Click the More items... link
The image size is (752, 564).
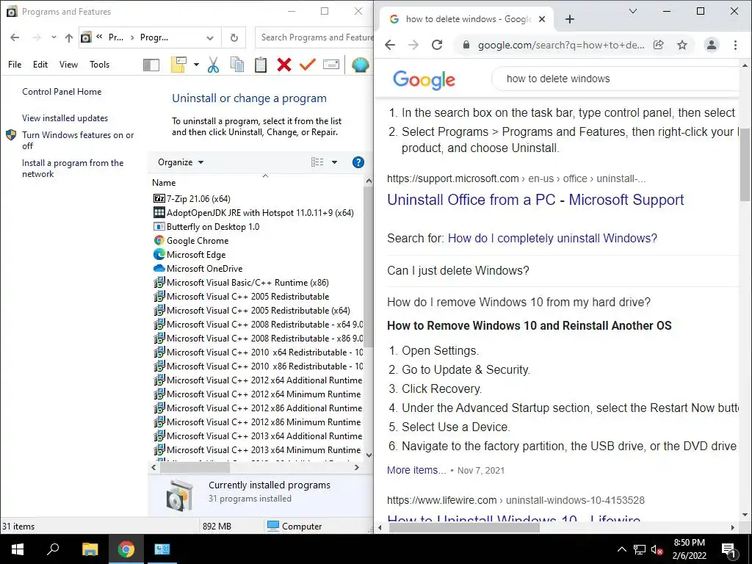[416, 470]
